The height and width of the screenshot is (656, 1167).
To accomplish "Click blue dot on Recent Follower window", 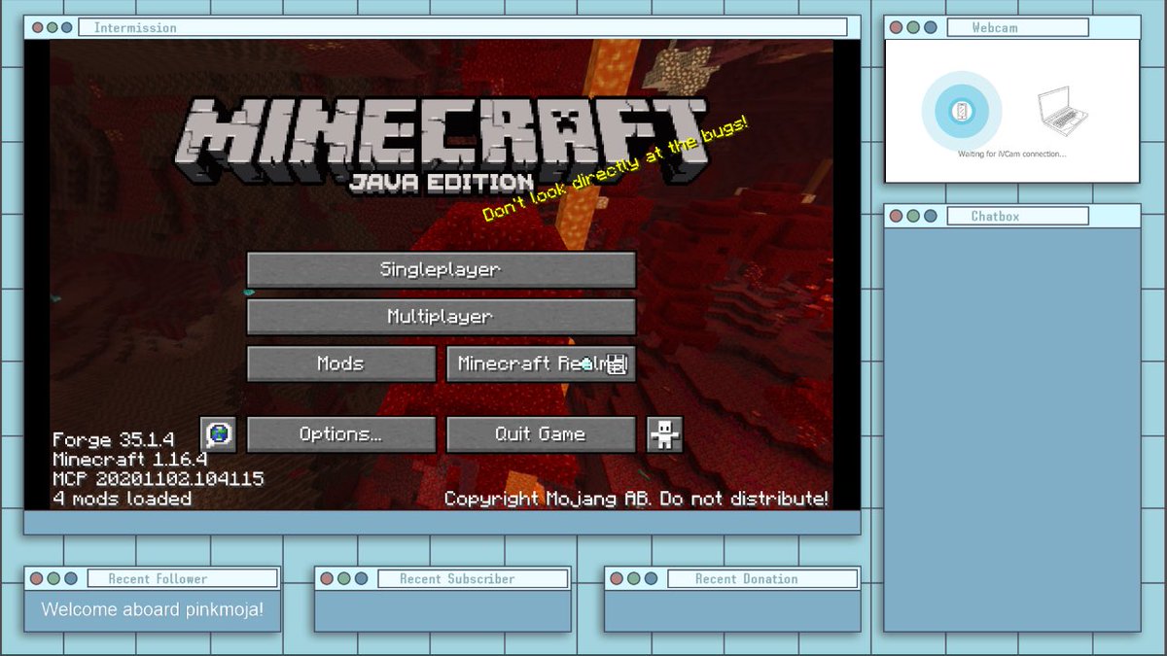I will tap(71, 578).
